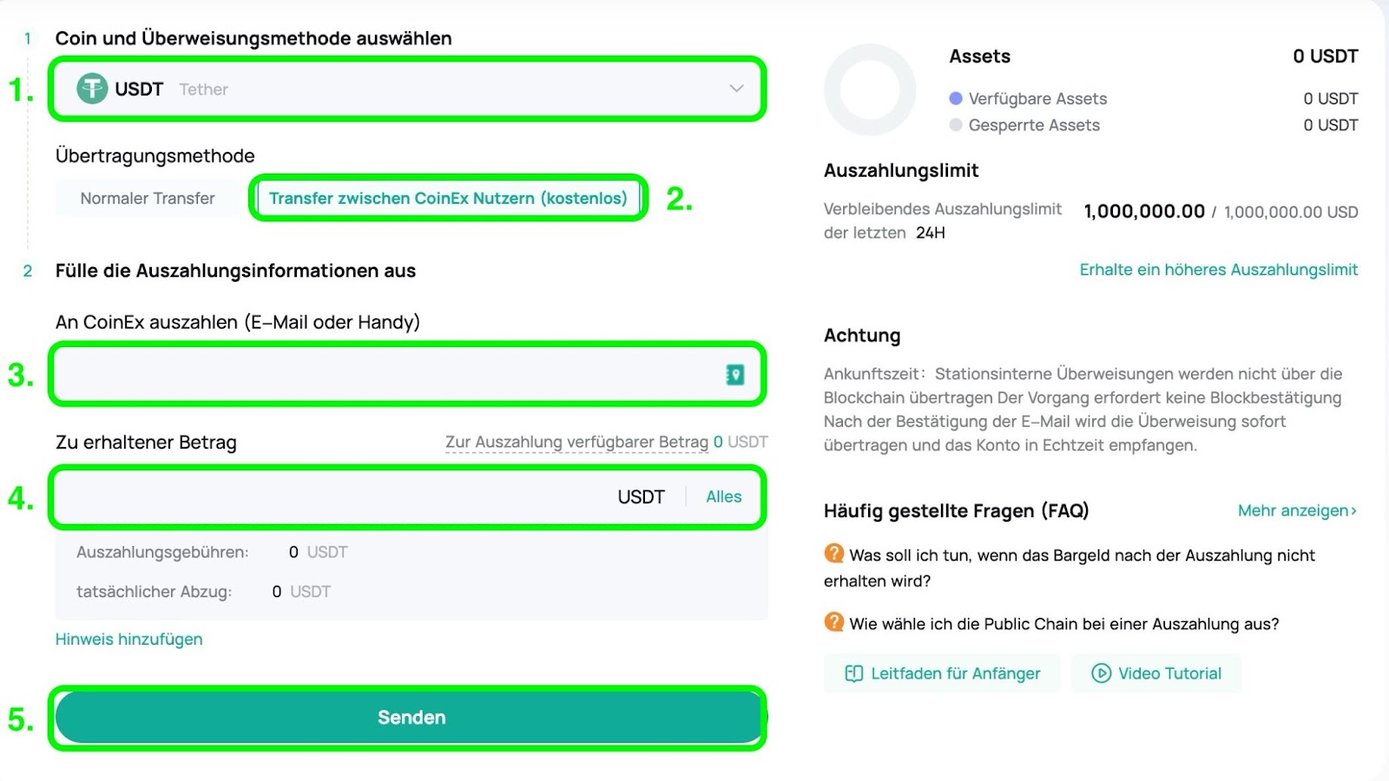
Task: Open the USDT Tether coin selector
Action: coord(407,89)
